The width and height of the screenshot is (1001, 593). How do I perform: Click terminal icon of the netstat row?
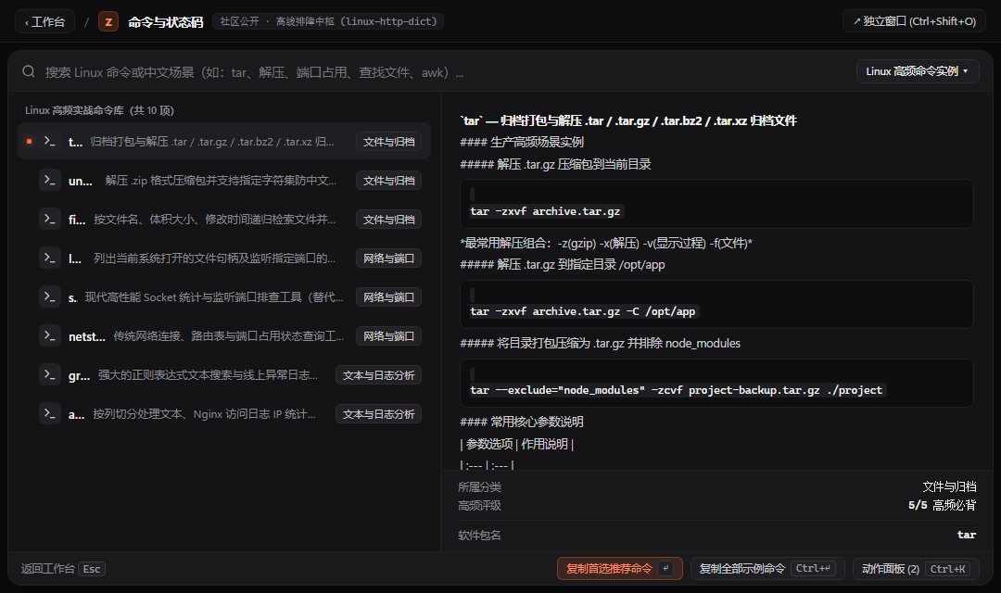[50, 335]
